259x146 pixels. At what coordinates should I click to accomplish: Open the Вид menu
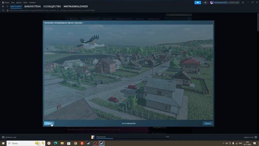(x=13, y=2)
